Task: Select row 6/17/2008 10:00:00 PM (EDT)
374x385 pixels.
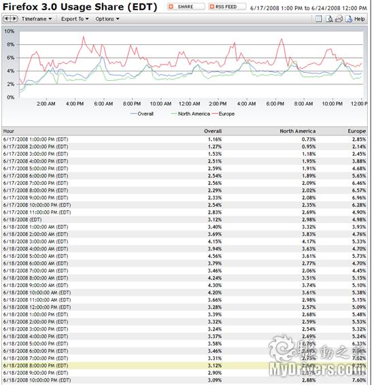Action: point(184,205)
